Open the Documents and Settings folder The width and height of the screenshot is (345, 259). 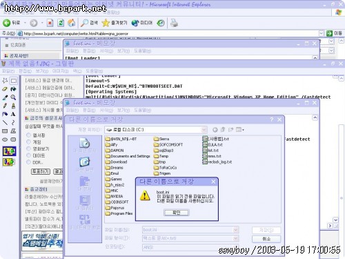click(x=128, y=156)
